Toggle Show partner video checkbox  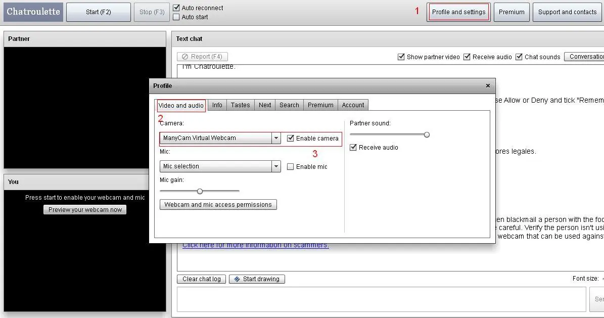click(401, 57)
